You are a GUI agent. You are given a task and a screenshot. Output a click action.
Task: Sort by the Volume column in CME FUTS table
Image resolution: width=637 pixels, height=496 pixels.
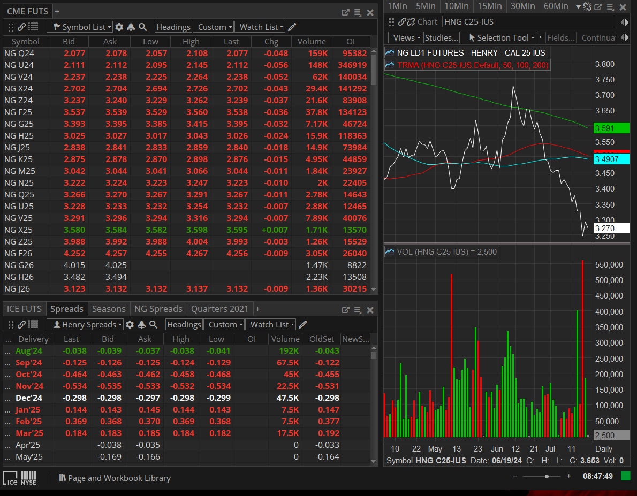coord(311,41)
